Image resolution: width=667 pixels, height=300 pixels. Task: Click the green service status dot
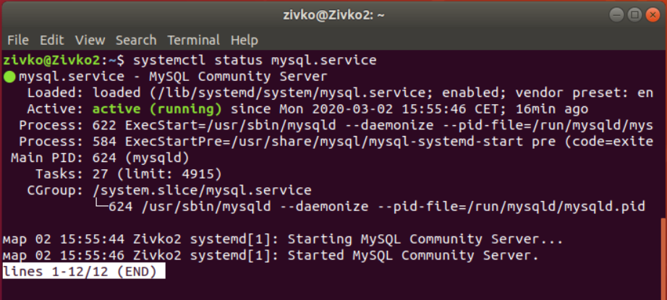click(9, 77)
